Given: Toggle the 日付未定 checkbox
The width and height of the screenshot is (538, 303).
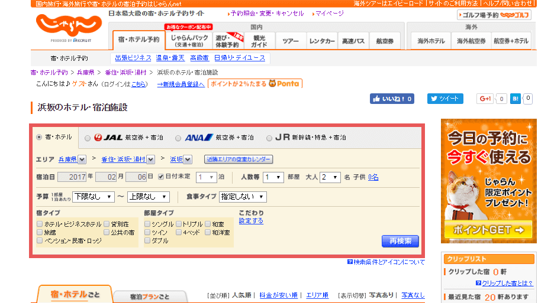Looking at the screenshot, I should (x=161, y=177).
